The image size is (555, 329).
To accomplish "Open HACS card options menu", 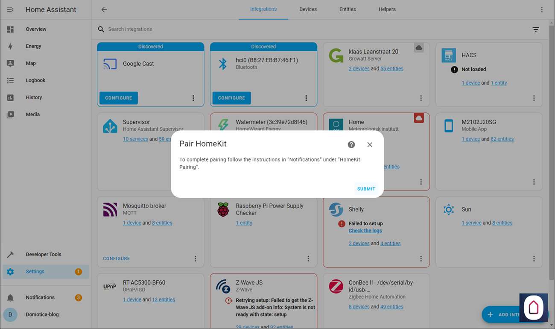I will (x=534, y=98).
